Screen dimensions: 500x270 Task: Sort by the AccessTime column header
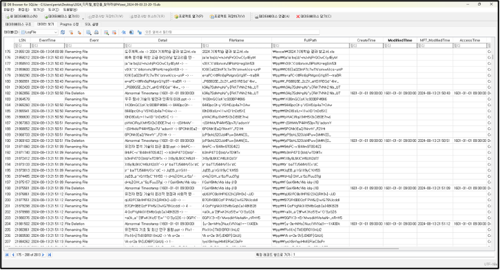coord(470,41)
